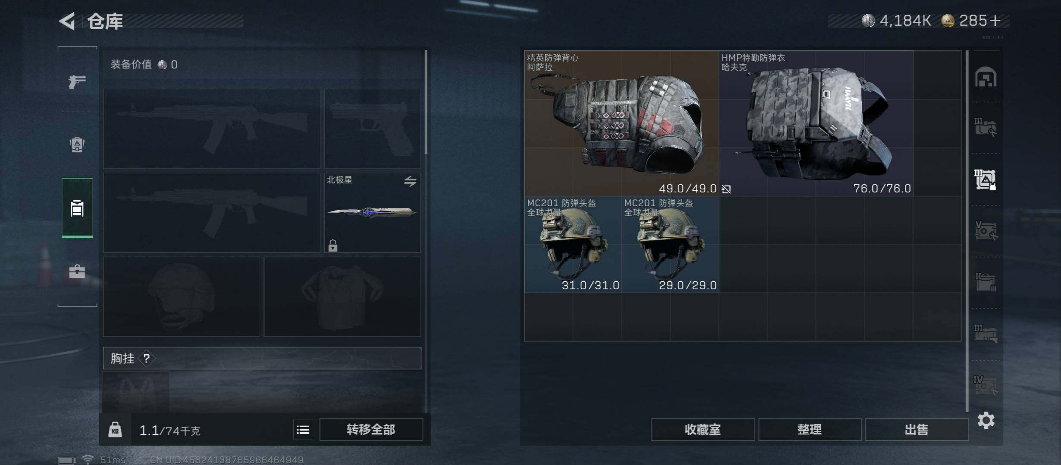This screenshot has width=1061, height=465.
Task: Click the 胸挂 question mark help icon
Action: coord(147,358)
